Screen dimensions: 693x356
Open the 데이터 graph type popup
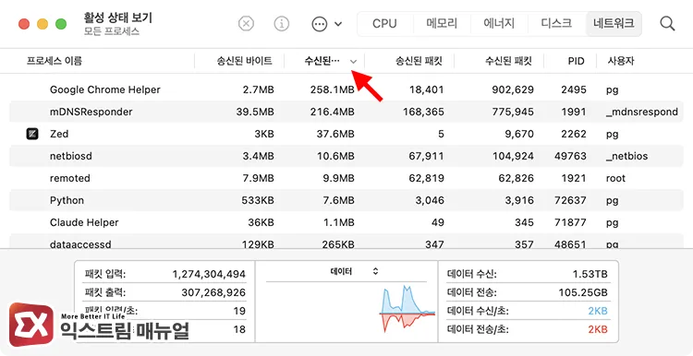(354, 272)
